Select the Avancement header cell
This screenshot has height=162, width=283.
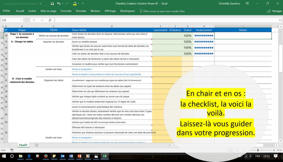204,30
